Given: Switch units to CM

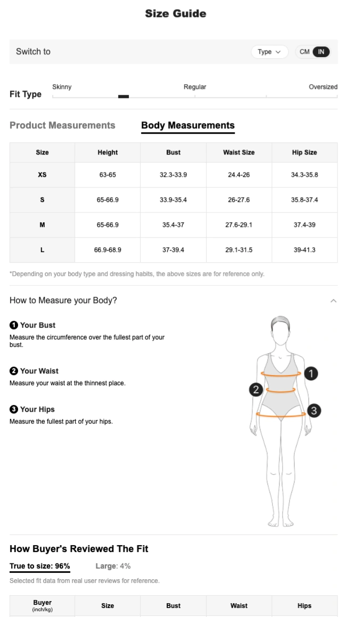Looking at the screenshot, I should tap(304, 52).
